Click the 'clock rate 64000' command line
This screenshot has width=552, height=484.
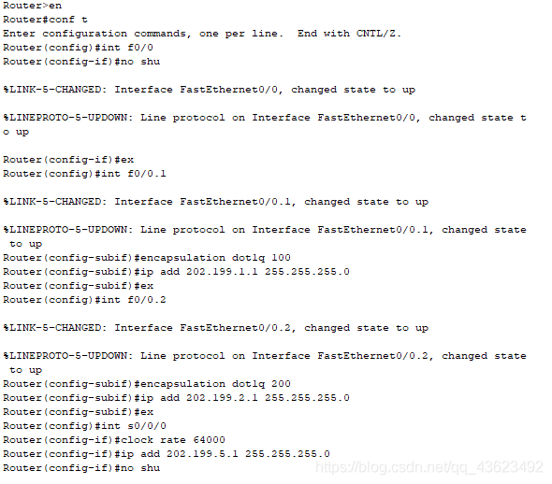[x=114, y=440]
